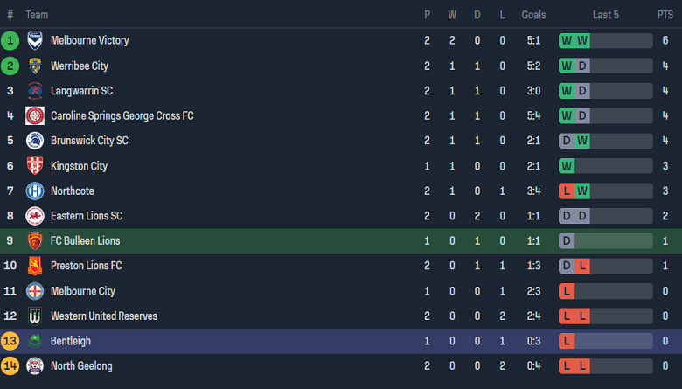Click the Eastern Lions SC logo

pos(35,216)
